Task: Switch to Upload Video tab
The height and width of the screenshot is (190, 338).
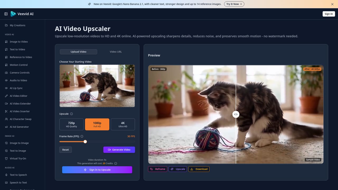Action: pos(78,52)
